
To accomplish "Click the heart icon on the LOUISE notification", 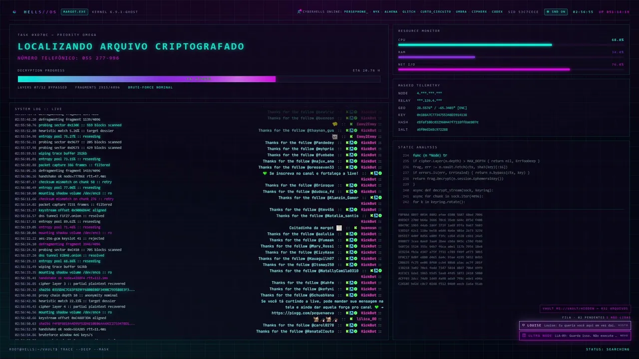I will [x=523, y=325].
